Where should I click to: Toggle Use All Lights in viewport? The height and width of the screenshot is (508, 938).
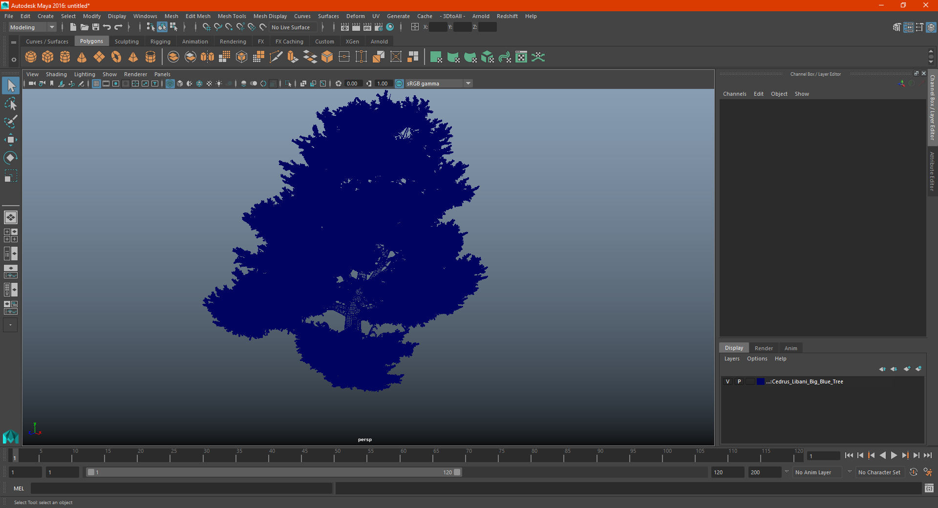[x=219, y=84]
